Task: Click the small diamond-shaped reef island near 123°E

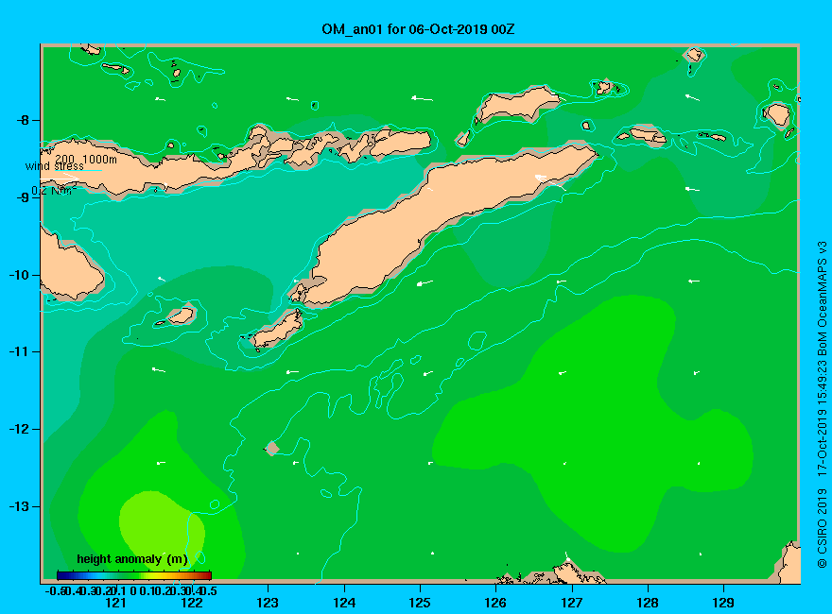Action: pos(272,449)
